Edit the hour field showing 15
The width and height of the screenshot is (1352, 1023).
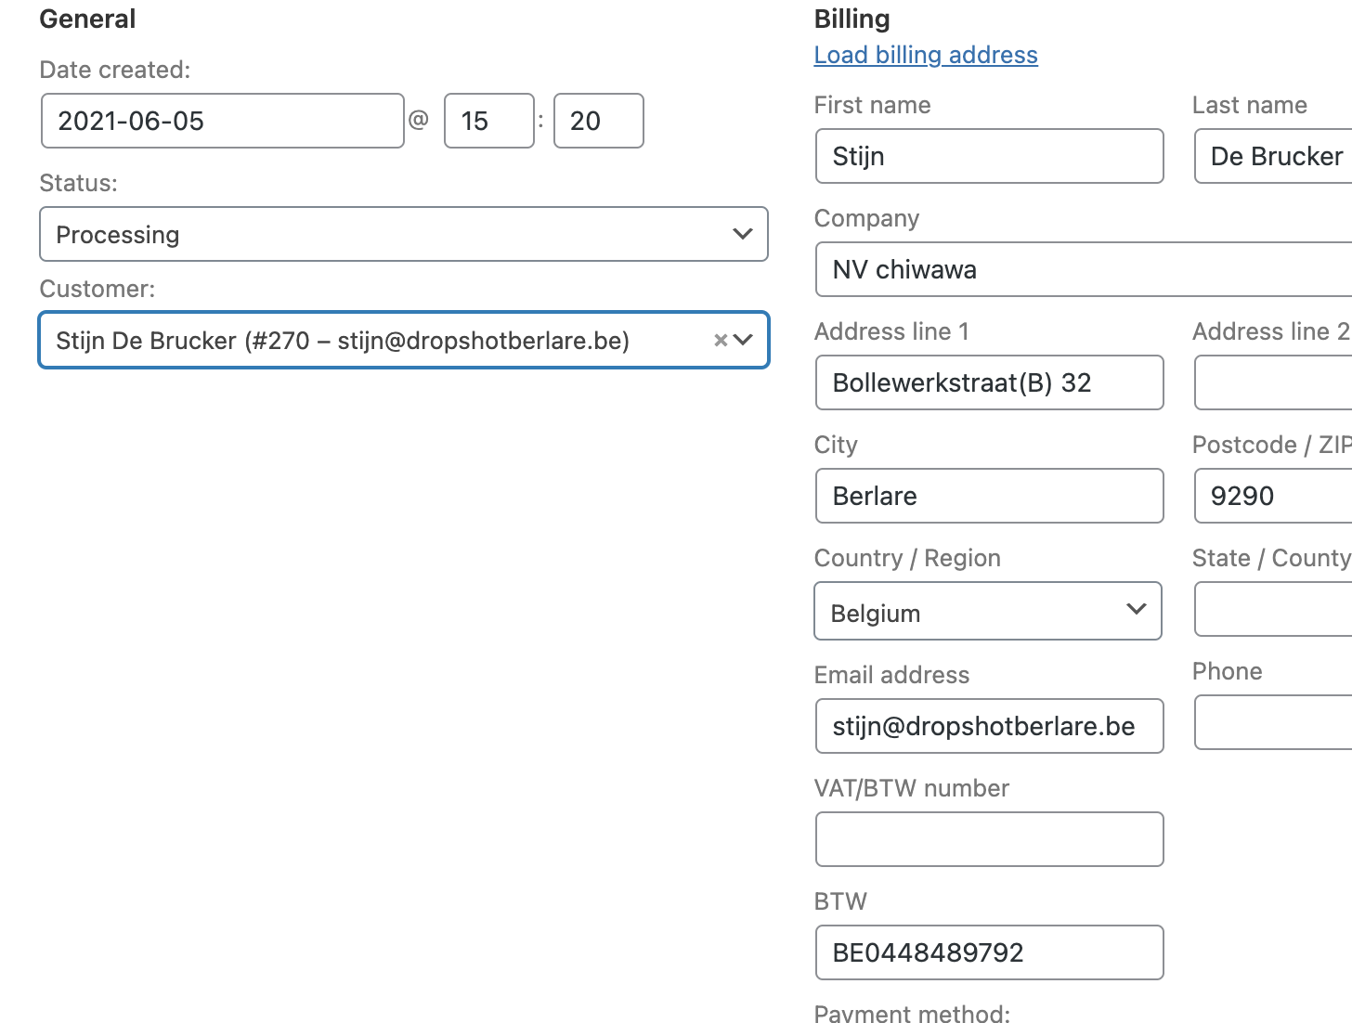pyautogui.click(x=489, y=121)
